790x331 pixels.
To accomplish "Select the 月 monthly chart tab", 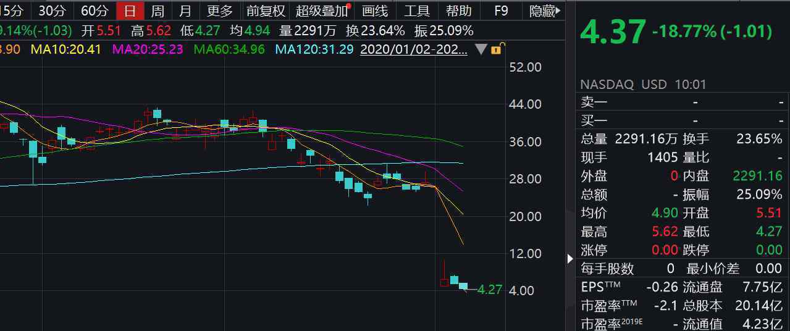I will click(x=185, y=10).
